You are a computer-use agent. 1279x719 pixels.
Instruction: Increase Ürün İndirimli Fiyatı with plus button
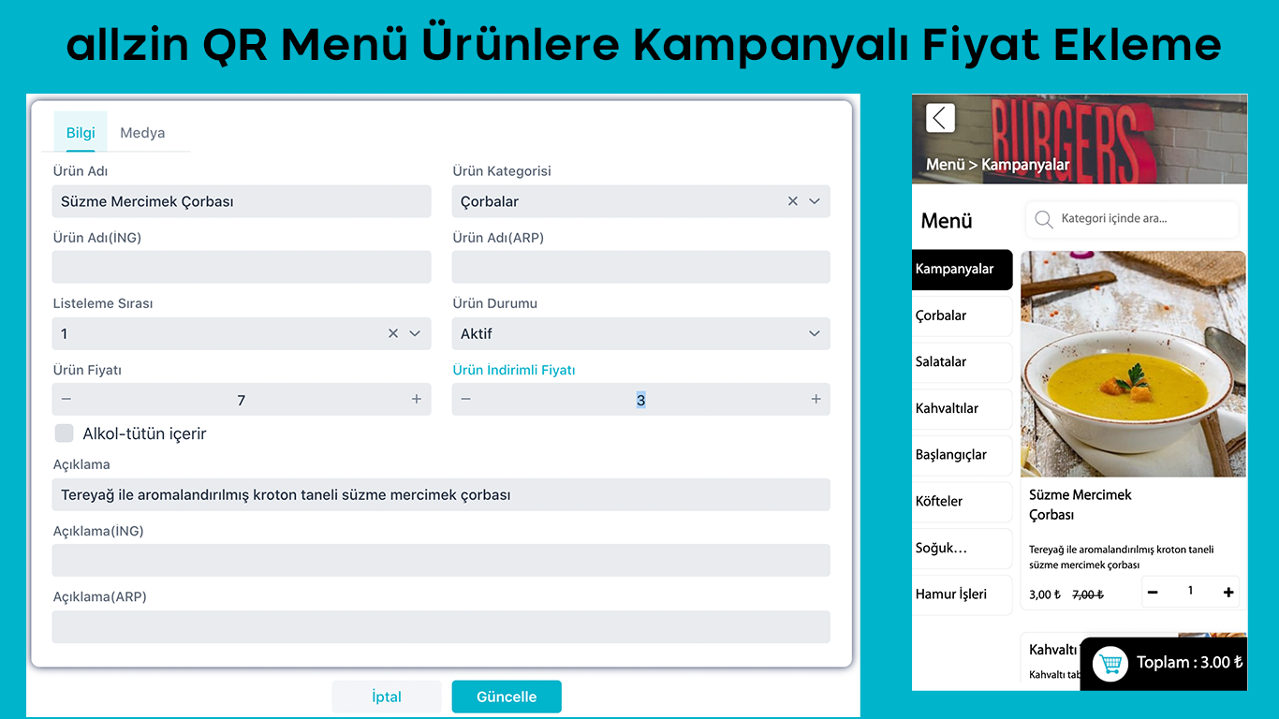tap(816, 400)
